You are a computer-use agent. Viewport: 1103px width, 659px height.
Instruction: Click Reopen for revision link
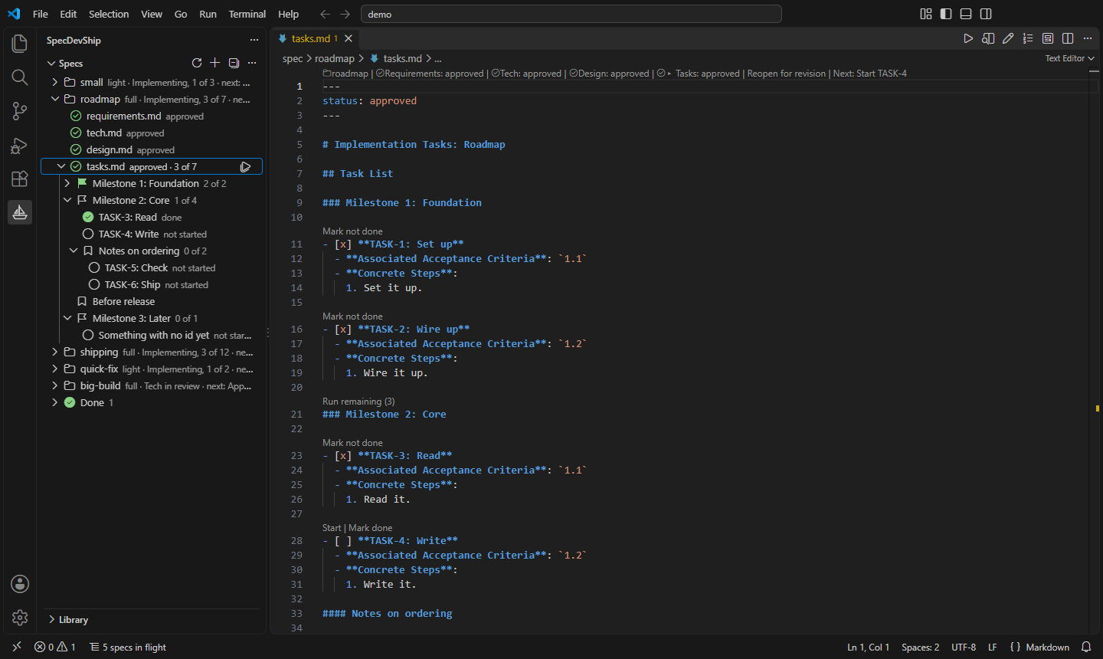coord(787,74)
